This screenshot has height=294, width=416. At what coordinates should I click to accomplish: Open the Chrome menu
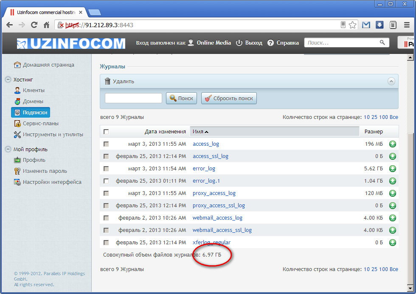pos(407,25)
